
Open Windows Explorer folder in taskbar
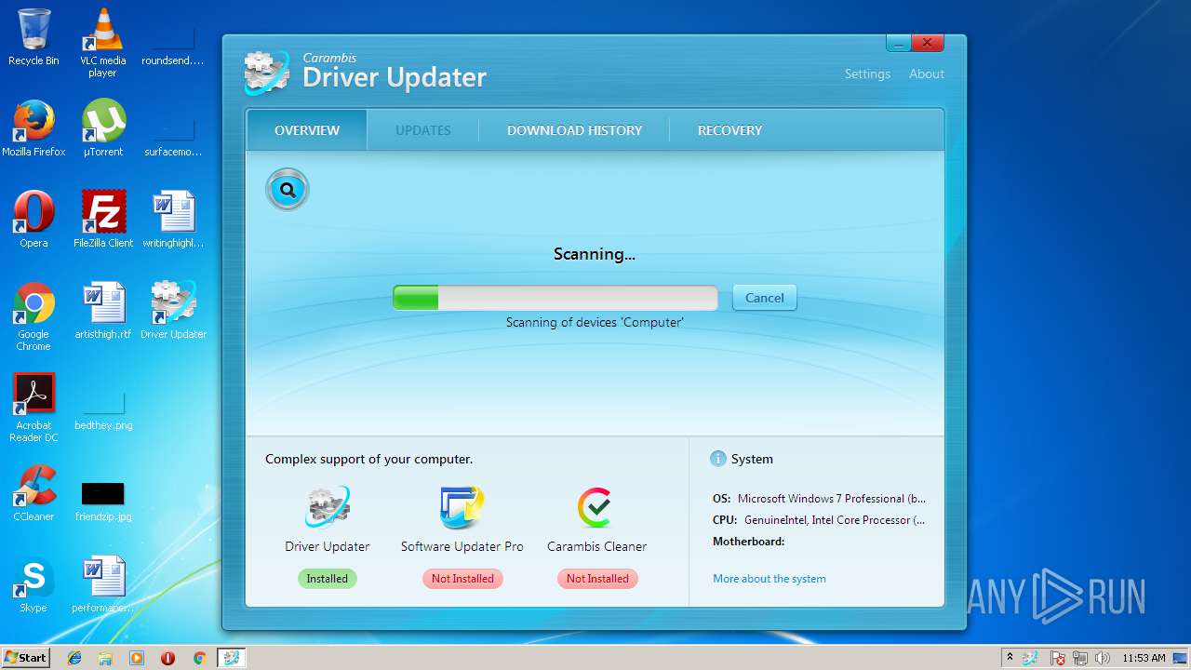pos(105,658)
